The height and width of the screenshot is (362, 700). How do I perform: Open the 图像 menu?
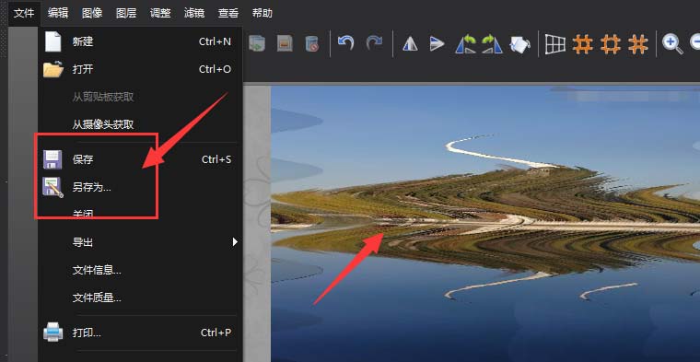click(x=92, y=13)
